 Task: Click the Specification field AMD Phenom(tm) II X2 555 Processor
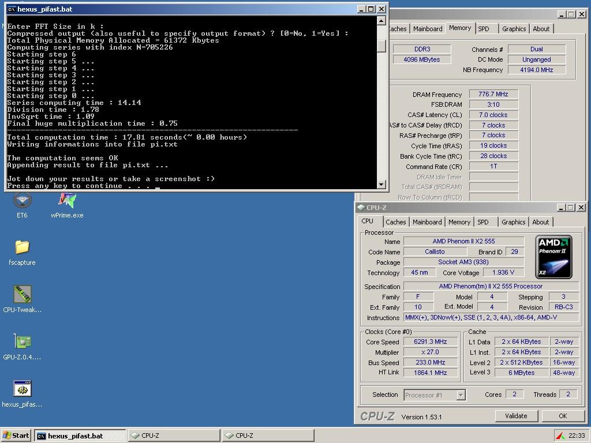(x=491, y=286)
